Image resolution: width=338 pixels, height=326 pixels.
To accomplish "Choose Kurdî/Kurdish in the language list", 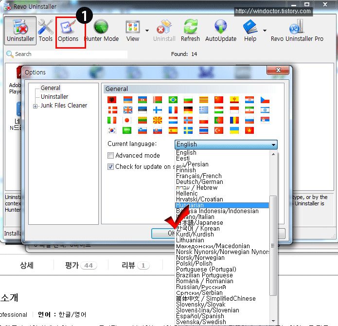I will point(222,235).
